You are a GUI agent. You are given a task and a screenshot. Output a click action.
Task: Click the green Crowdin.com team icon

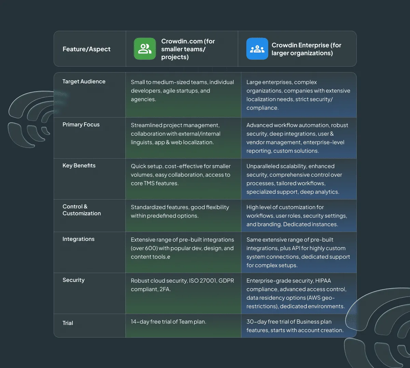pos(145,49)
